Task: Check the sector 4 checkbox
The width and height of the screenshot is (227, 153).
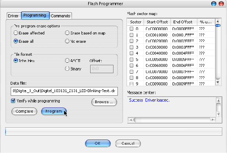Action: (x=131, y=53)
